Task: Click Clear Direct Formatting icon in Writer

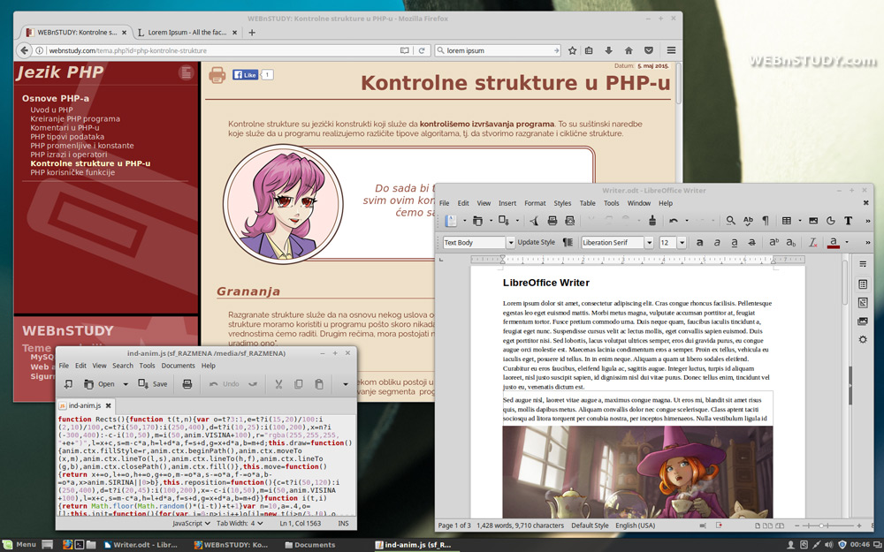Action: (x=813, y=243)
